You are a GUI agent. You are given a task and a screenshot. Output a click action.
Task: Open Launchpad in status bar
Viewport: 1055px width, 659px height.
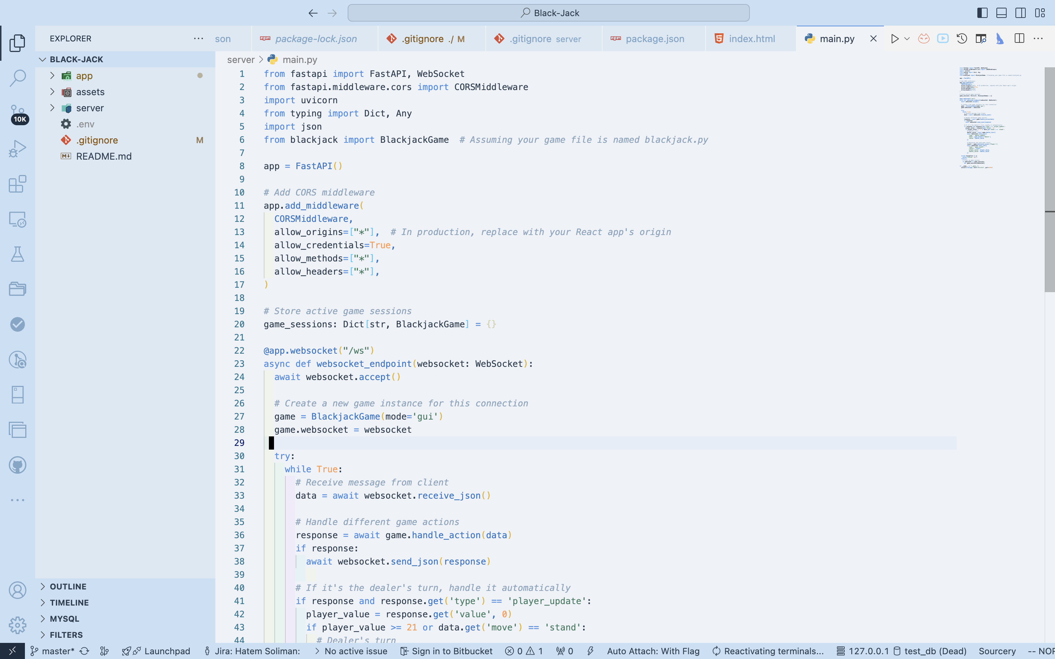coord(156,651)
